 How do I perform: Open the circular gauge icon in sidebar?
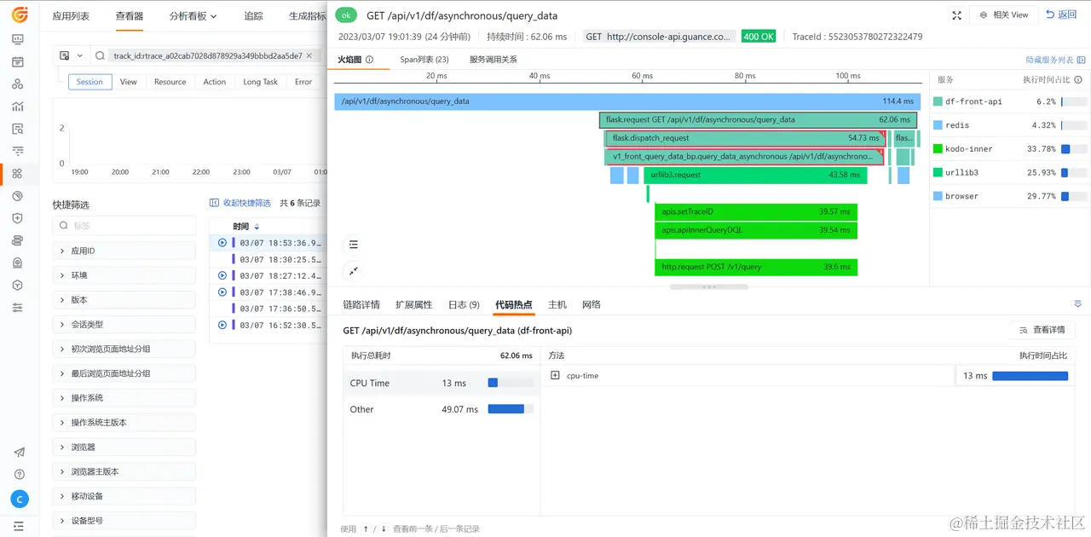(18, 196)
